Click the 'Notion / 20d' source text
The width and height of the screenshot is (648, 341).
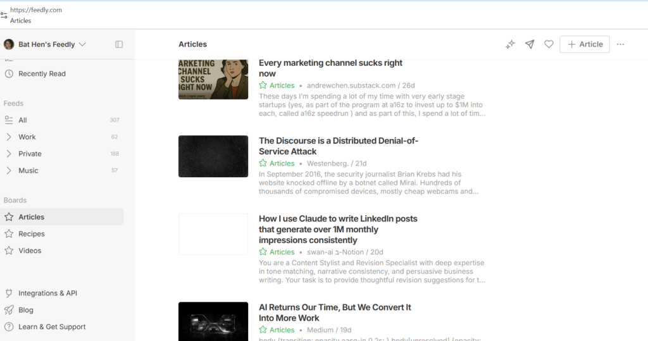coord(363,252)
